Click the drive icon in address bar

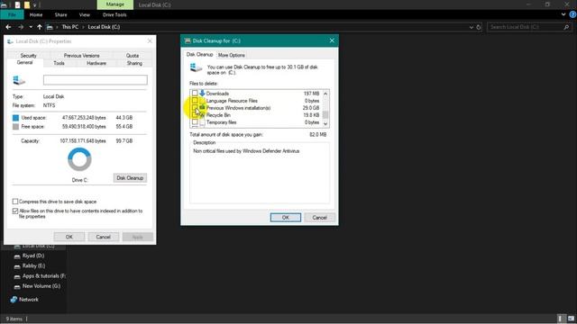[x=50, y=27]
